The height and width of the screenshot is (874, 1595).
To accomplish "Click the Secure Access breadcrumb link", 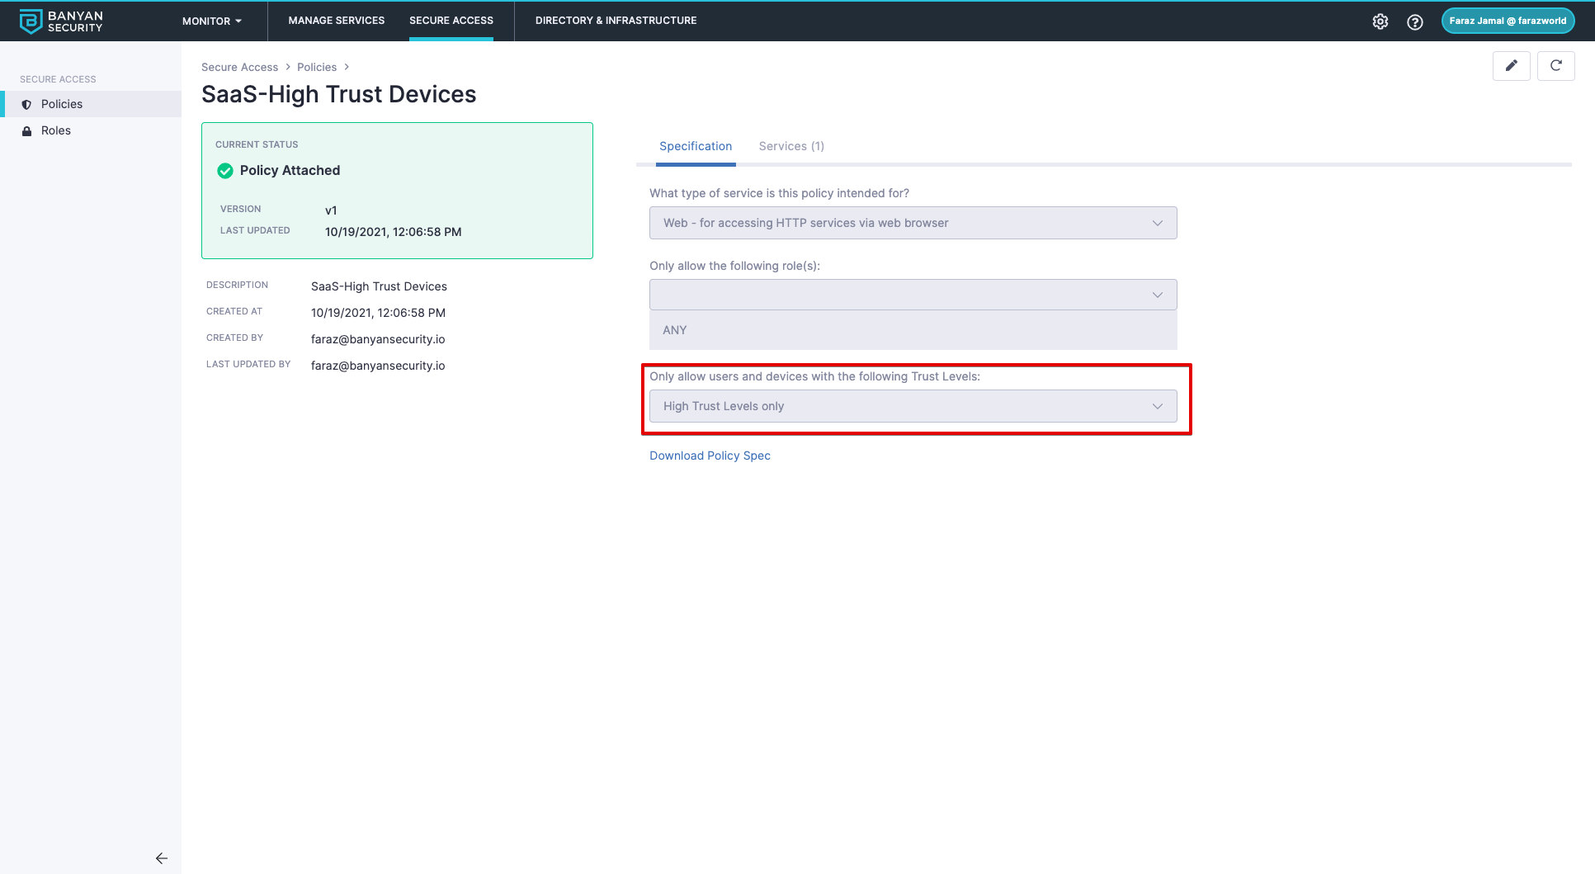I will pyautogui.click(x=239, y=68).
